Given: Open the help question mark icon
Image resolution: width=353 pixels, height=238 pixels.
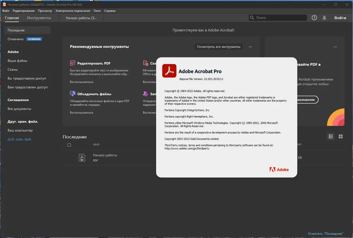Looking at the screenshot, I should (314, 18).
